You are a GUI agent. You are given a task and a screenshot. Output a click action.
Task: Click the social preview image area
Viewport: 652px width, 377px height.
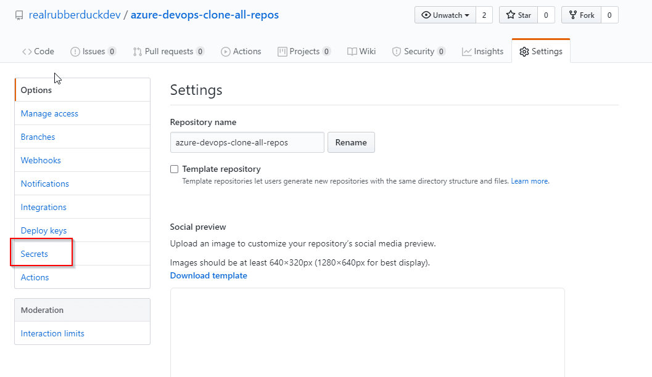367,333
